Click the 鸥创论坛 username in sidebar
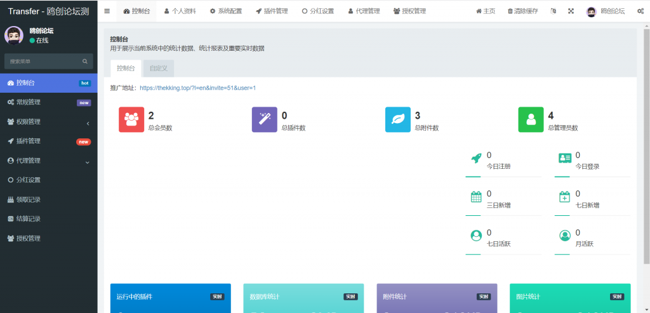 41,30
